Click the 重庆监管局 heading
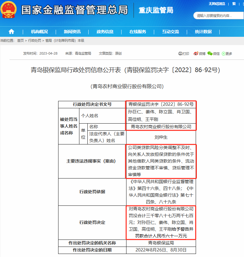This screenshot has height=257, width=244. pyautogui.click(x=156, y=10)
